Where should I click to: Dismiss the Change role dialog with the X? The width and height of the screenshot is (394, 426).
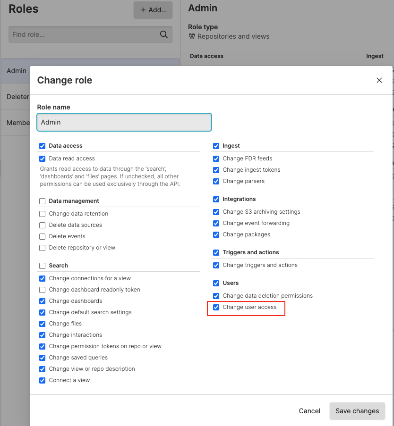[x=379, y=80]
